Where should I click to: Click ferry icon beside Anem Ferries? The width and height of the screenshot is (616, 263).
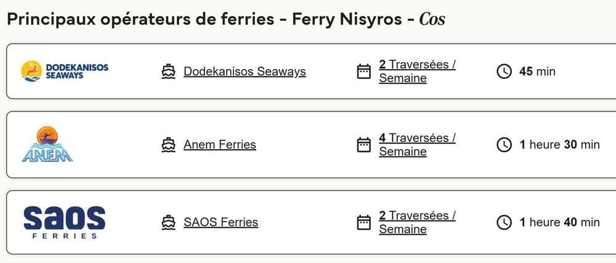click(168, 145)
